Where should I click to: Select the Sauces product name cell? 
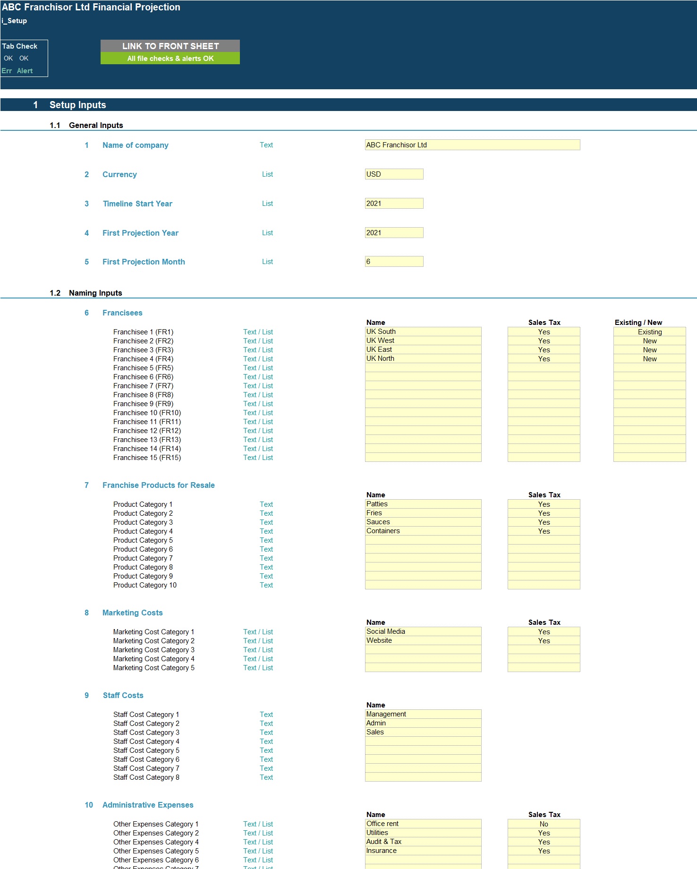coord(423,522)
